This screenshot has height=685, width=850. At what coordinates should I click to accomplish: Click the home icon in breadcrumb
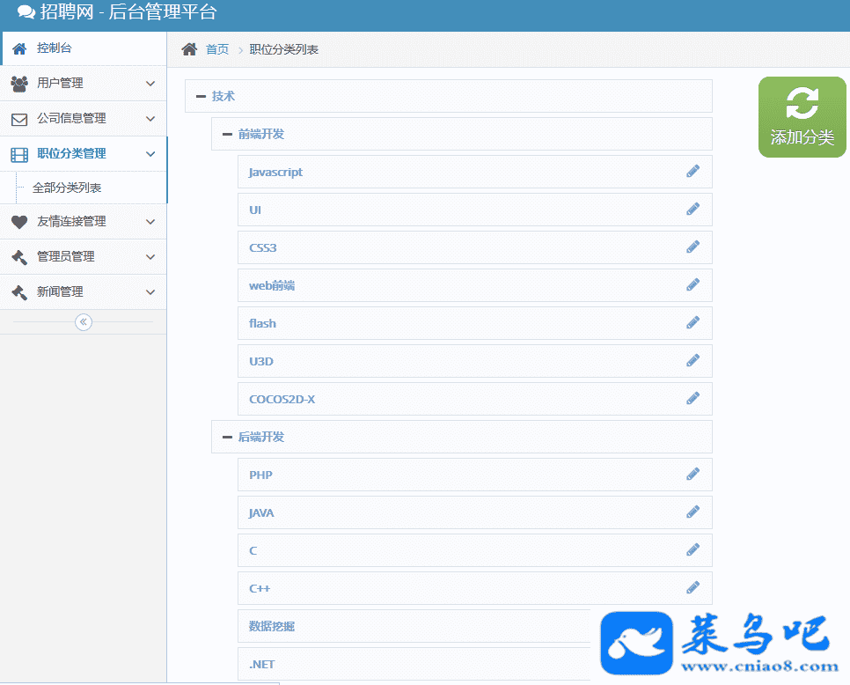(189, 49)
